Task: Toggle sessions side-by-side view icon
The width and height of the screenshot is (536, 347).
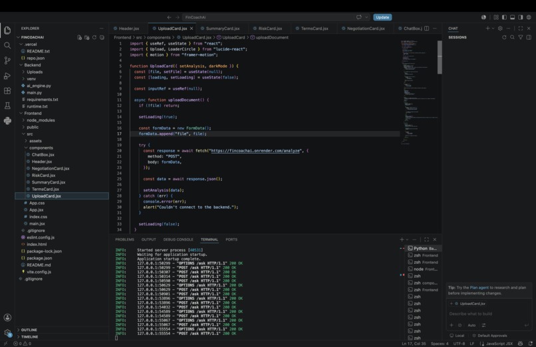Action: (529, 37)
